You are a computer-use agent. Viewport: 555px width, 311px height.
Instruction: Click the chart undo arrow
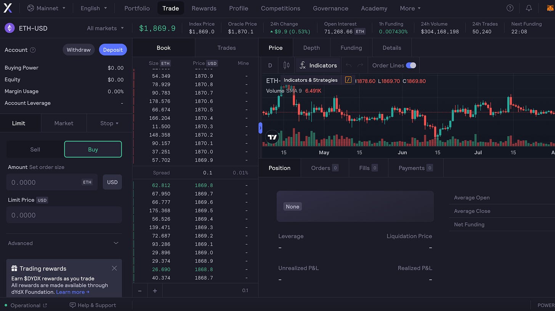click(348, 65)
